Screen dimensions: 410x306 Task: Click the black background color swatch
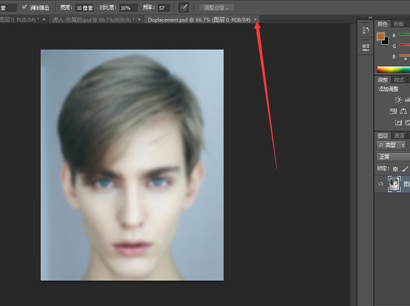coord(387,42)
